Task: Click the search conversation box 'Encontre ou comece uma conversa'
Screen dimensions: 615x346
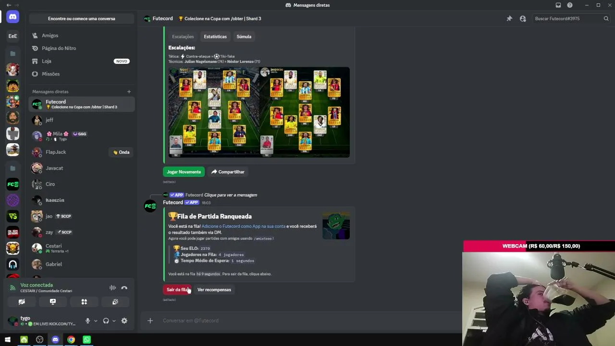Action: [82, 19]
